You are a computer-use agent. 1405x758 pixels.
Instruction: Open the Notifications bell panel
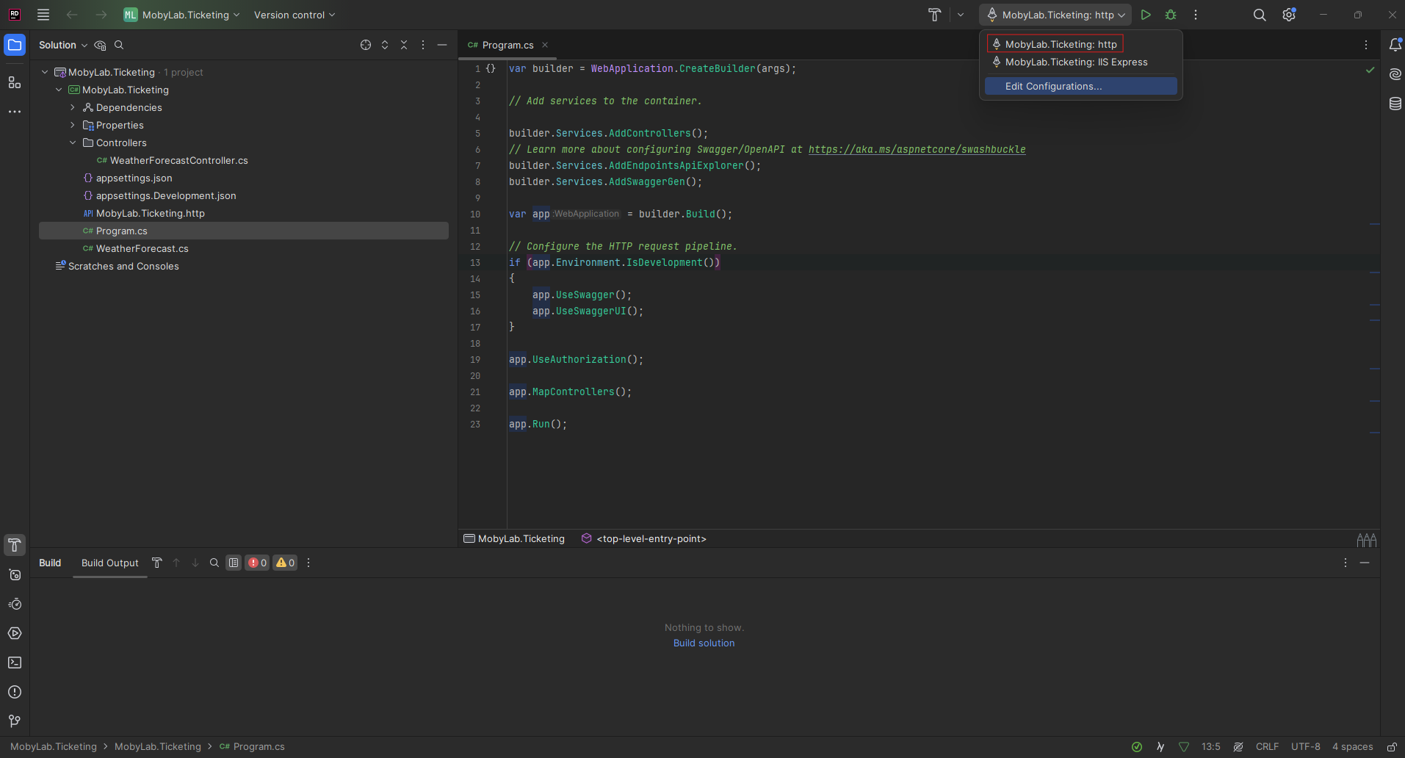(x=1395, y=45)
